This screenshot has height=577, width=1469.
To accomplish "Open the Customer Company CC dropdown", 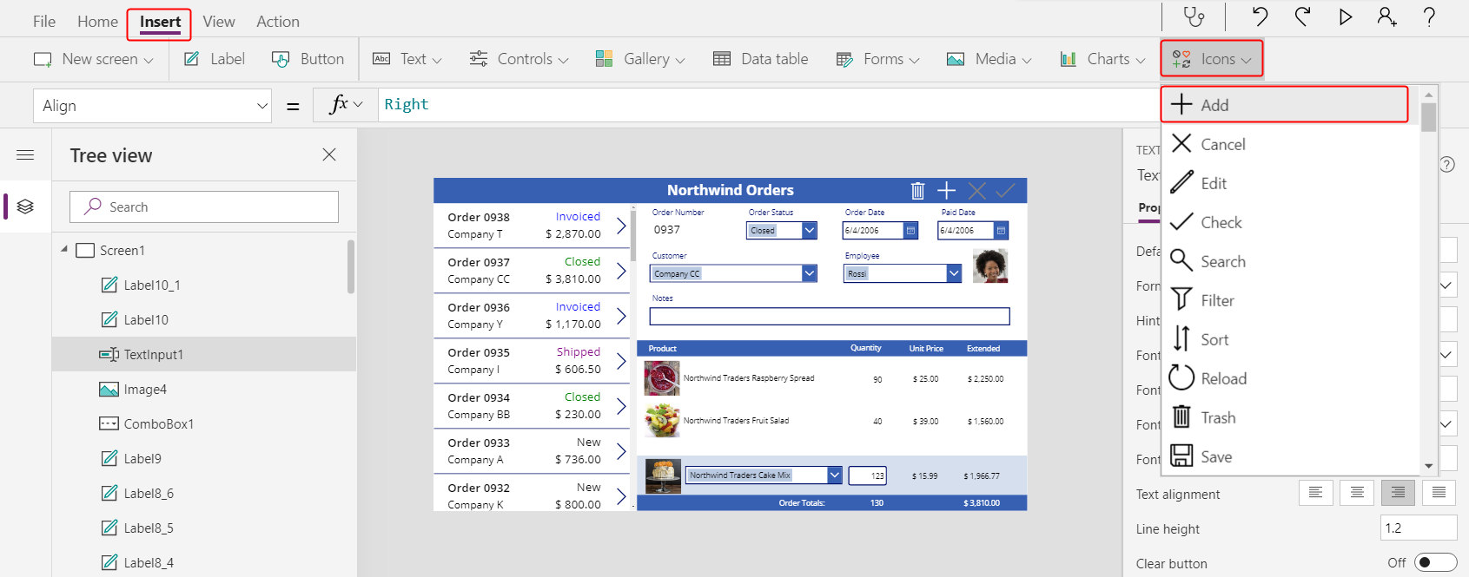I will (x=810, y=273).
